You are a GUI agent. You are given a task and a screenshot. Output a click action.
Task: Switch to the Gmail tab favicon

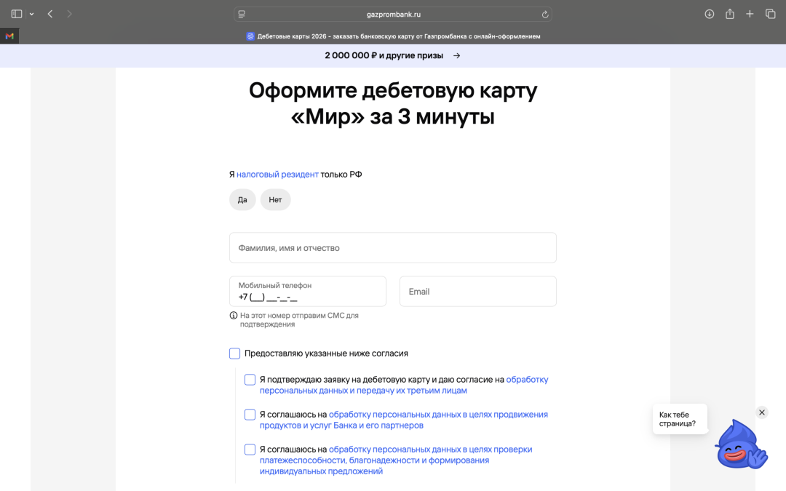pyautogui.click(x=9, y=35)
